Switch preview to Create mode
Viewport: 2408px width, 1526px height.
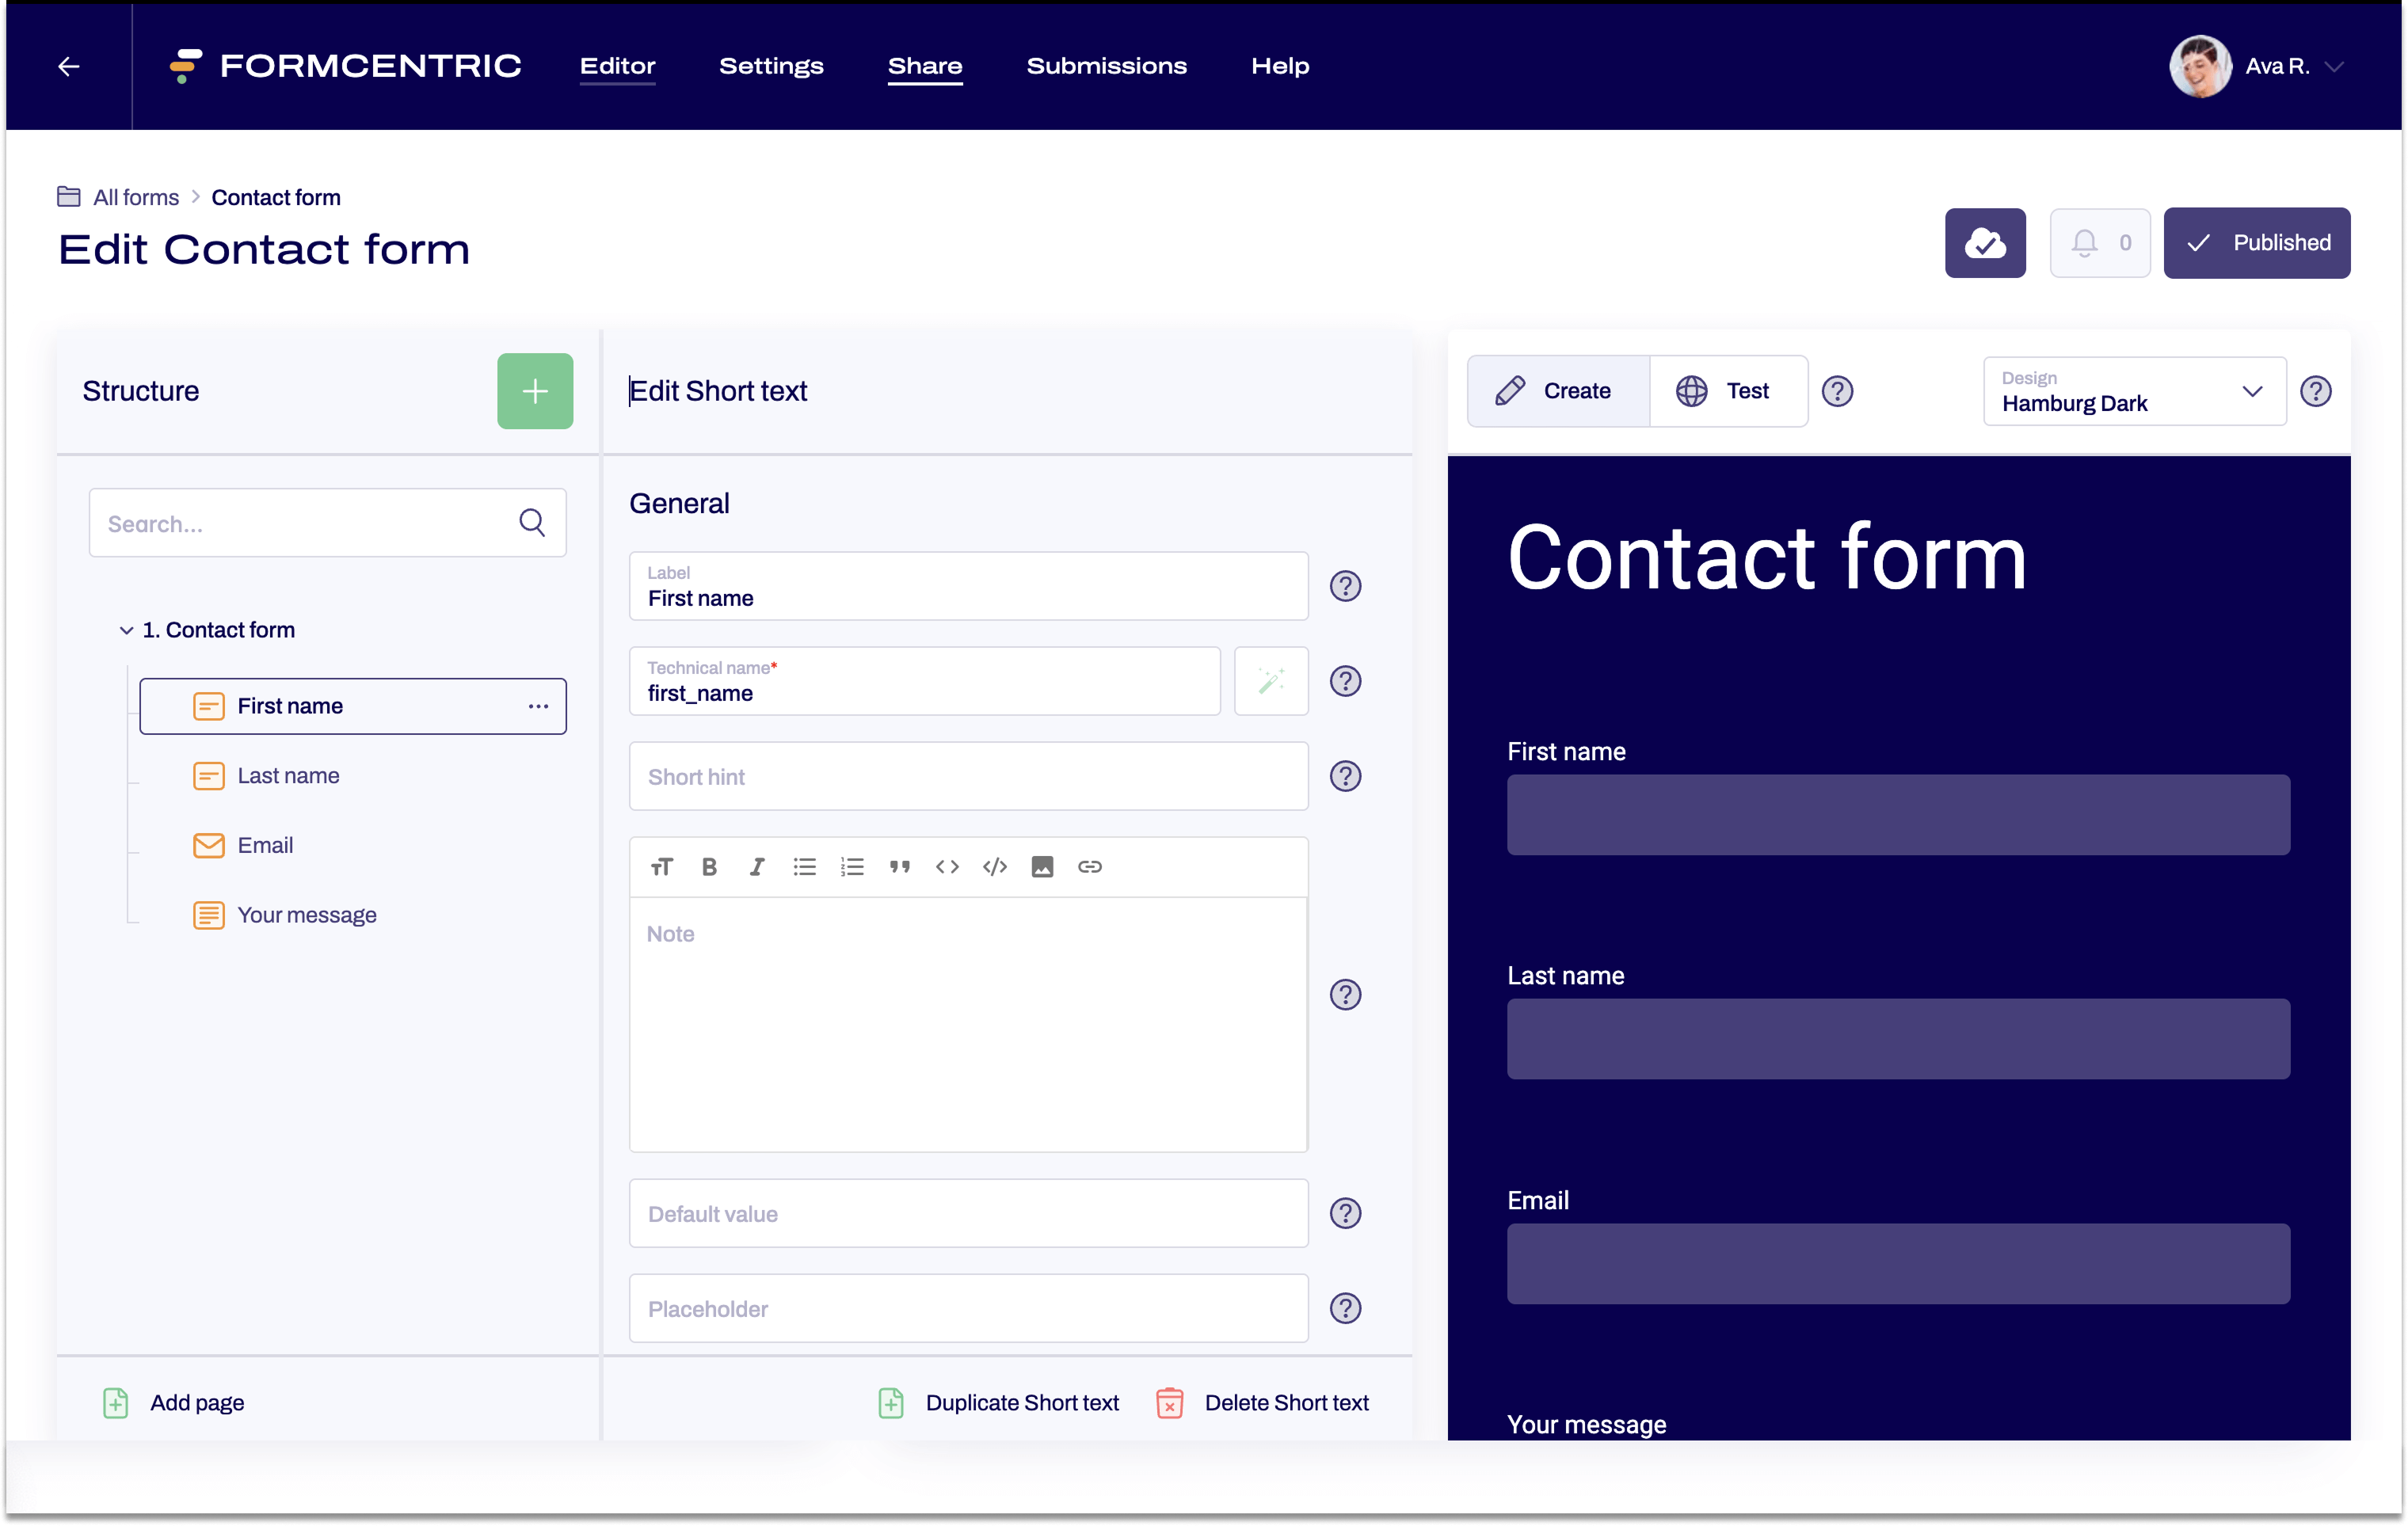click(1557, 391)
